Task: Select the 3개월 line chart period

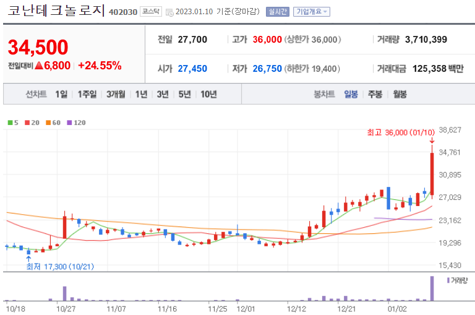Action: pyautogui.click(x=116, y=94)
